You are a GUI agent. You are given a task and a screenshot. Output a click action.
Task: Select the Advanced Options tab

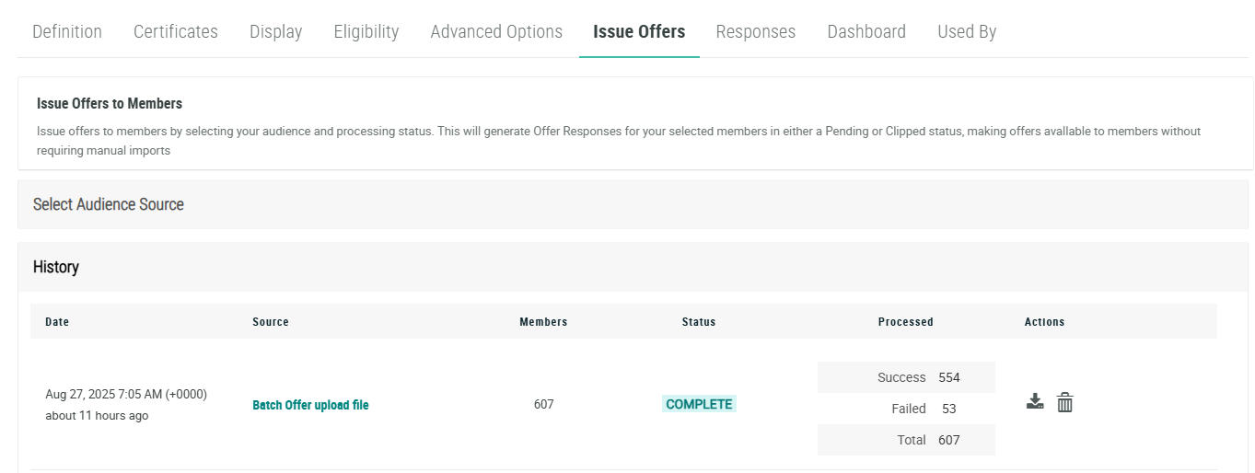[496, 31]
